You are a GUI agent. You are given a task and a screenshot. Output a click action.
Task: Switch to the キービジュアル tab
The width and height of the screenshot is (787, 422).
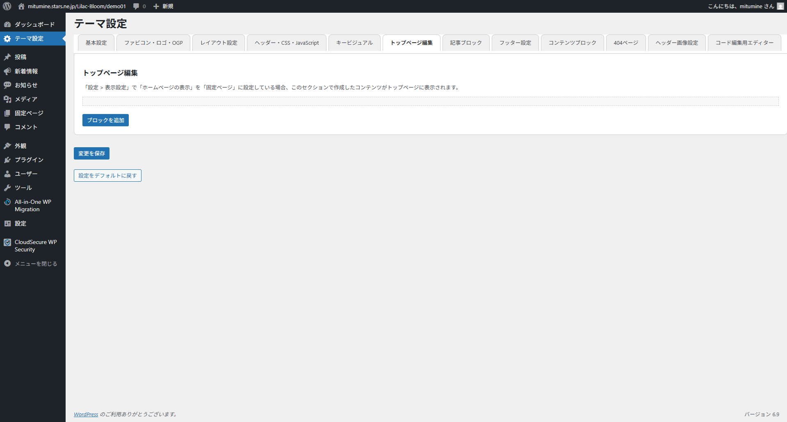tap(354, 43)
